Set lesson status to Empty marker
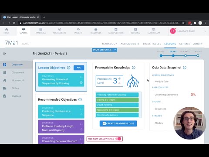209x157 pixels. pyautogui.click(x=161, y=56)
